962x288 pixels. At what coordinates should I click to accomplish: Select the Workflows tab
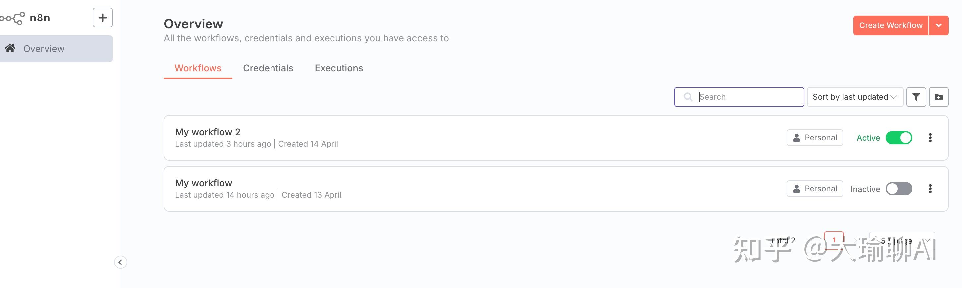pyautogui.click(x=198, y=68)
